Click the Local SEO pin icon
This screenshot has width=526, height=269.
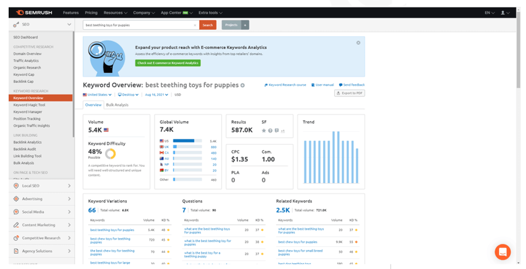16,186
